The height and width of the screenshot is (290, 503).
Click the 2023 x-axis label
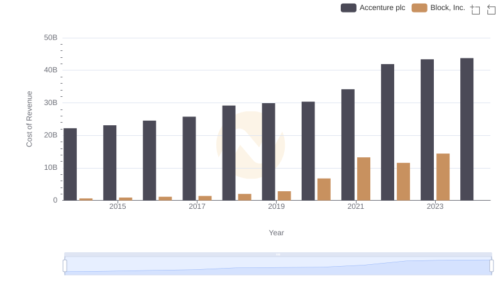click(435, 206)
